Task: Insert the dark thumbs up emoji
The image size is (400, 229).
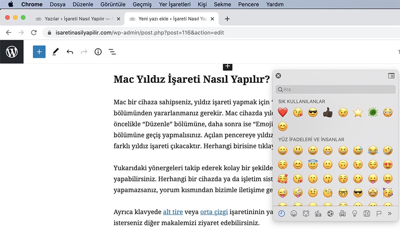Action: (328, 112)
